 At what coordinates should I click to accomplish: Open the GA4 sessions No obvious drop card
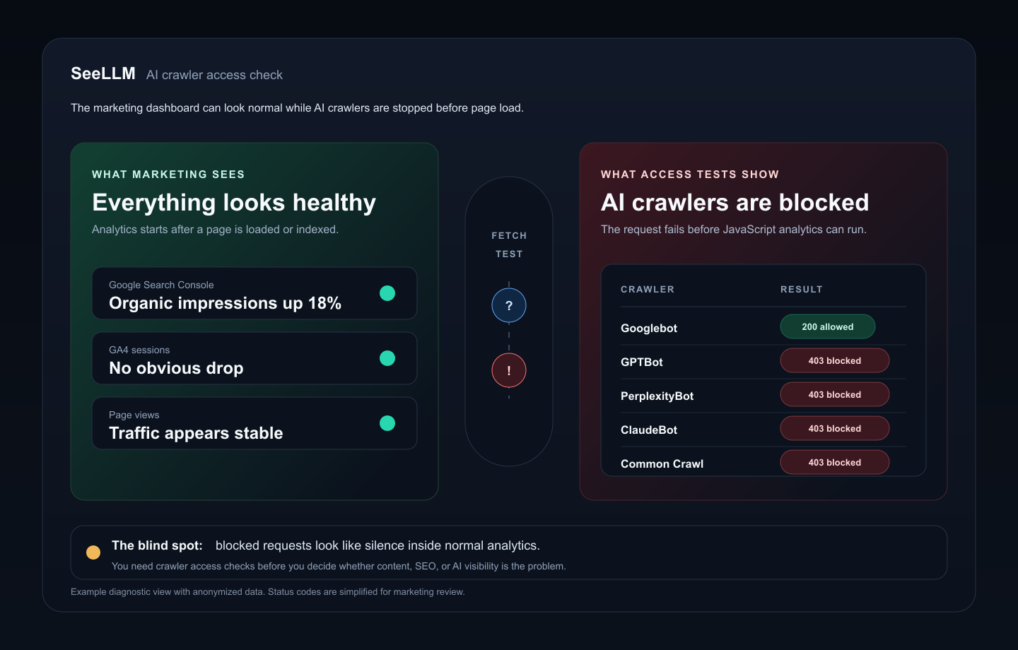(255, 358)
